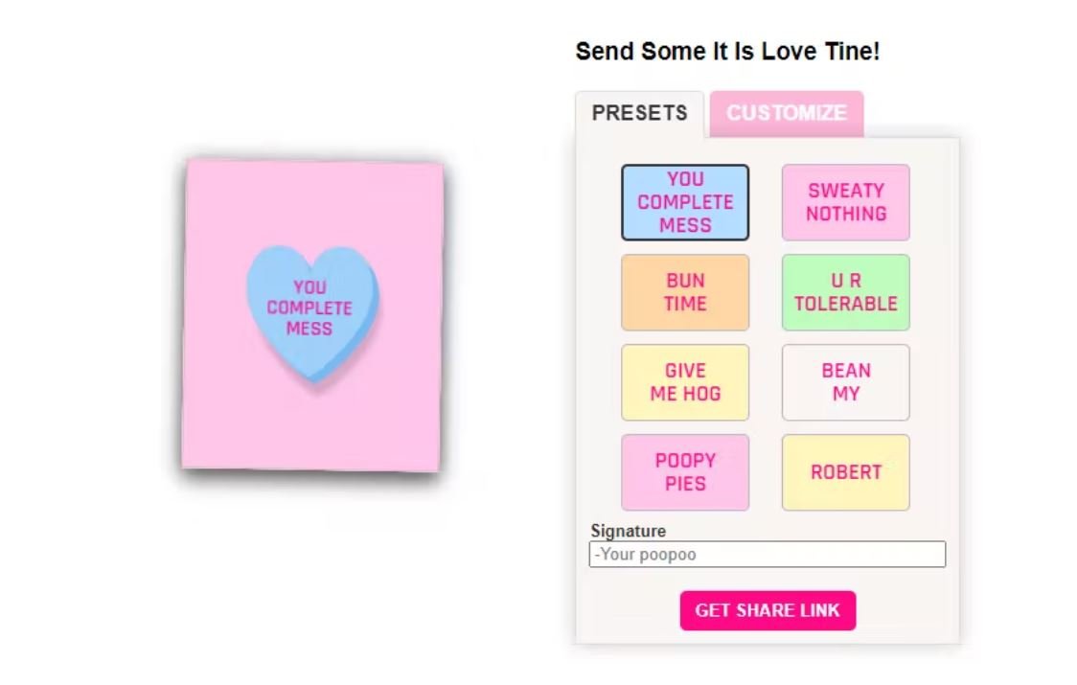Click the Your poopoo placeholder text
The image size is (1077, 685).
click(645, 555)
